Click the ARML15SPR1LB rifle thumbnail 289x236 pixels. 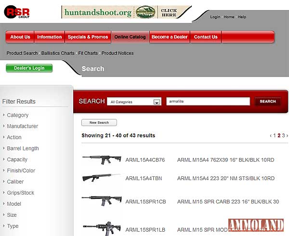coord(102,229)
